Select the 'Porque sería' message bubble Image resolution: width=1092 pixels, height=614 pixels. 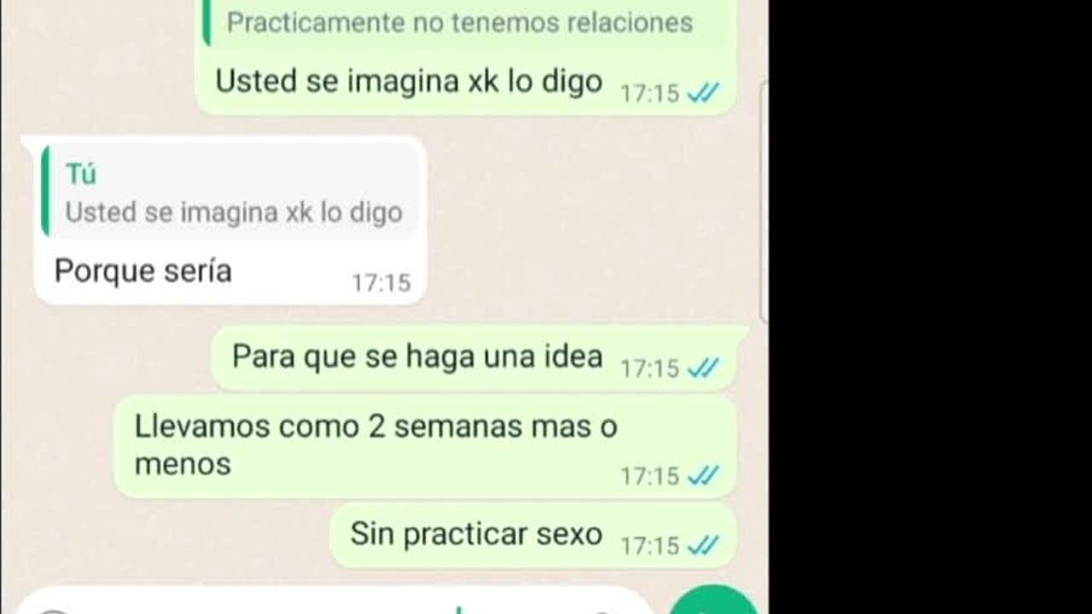coord(227,220)
